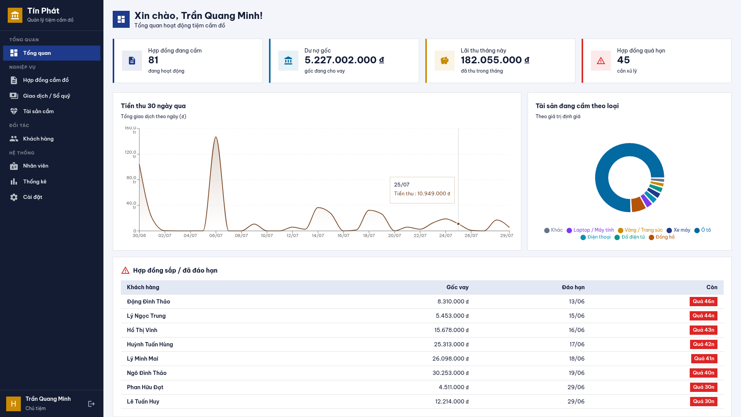Click the Giao dịch / Sổ quỹ cash icon
741x417 pixels.
tap(14, 96)
